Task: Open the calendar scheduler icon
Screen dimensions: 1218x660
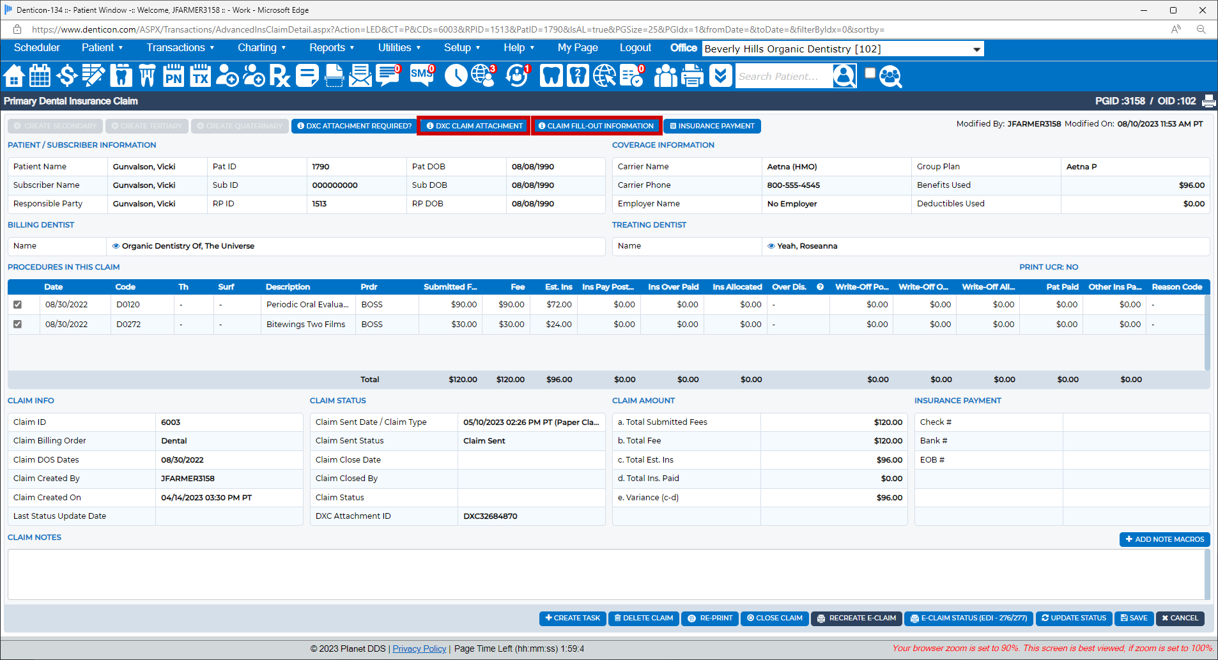Action: [x=40, y=76]
